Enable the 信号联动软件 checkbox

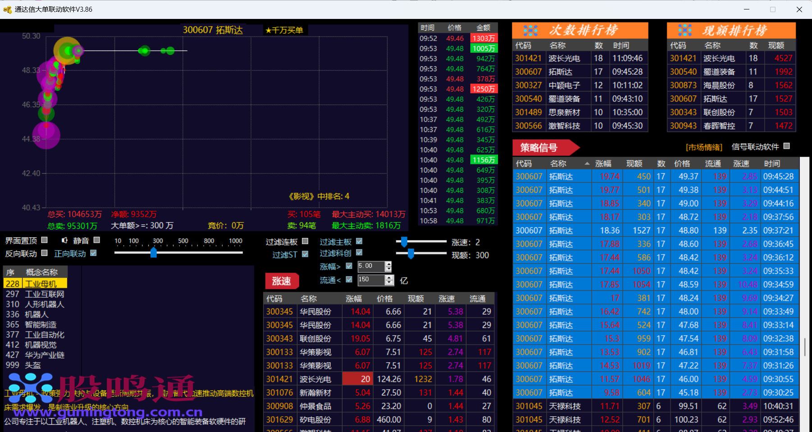pos(787,146)
